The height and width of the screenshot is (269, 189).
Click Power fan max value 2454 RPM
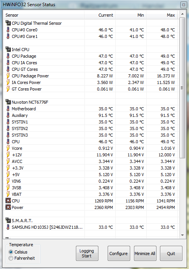coord(166,207)
